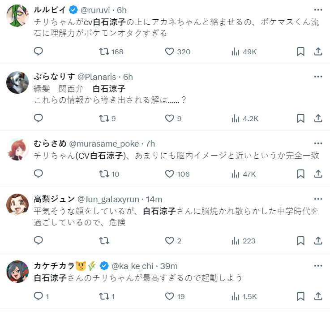The image size is (330, 312).
Task: Like むらさめ's tweet with 106 likes
Action: (x=170, y=174)
